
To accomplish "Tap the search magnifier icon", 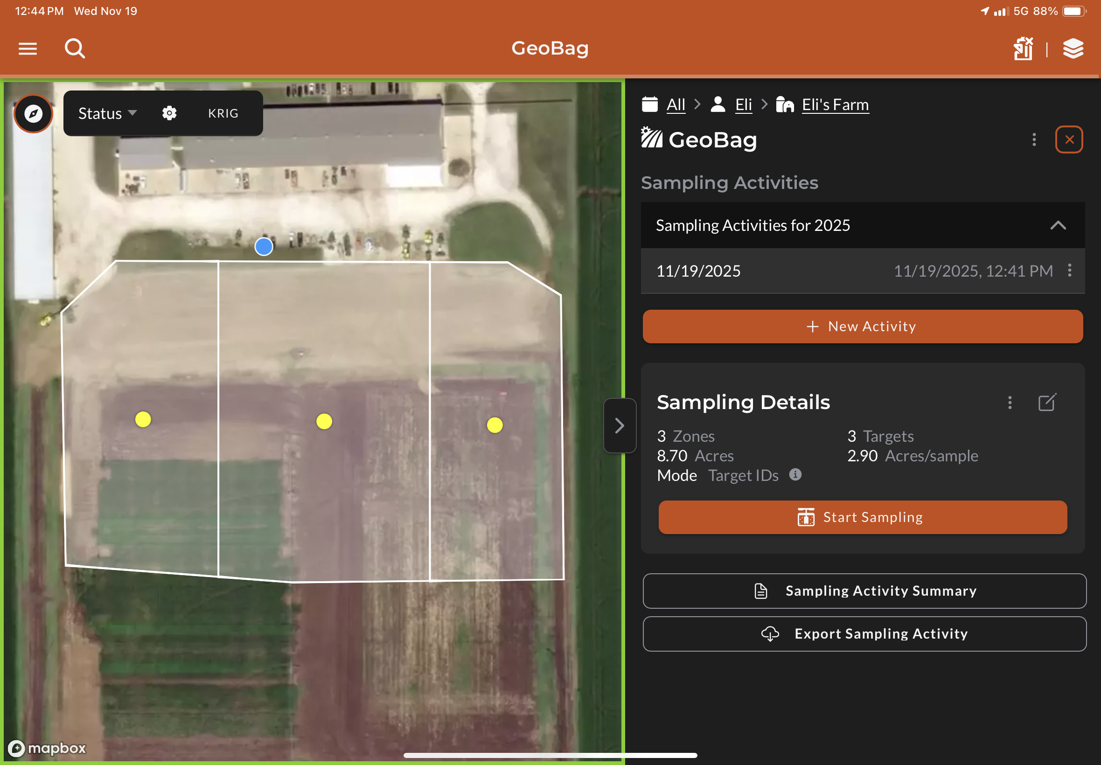I will coord(75,49).
